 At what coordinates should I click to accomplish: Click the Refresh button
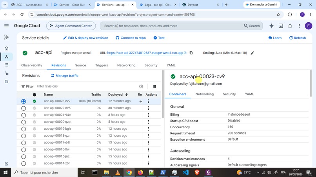pos(298,38)
